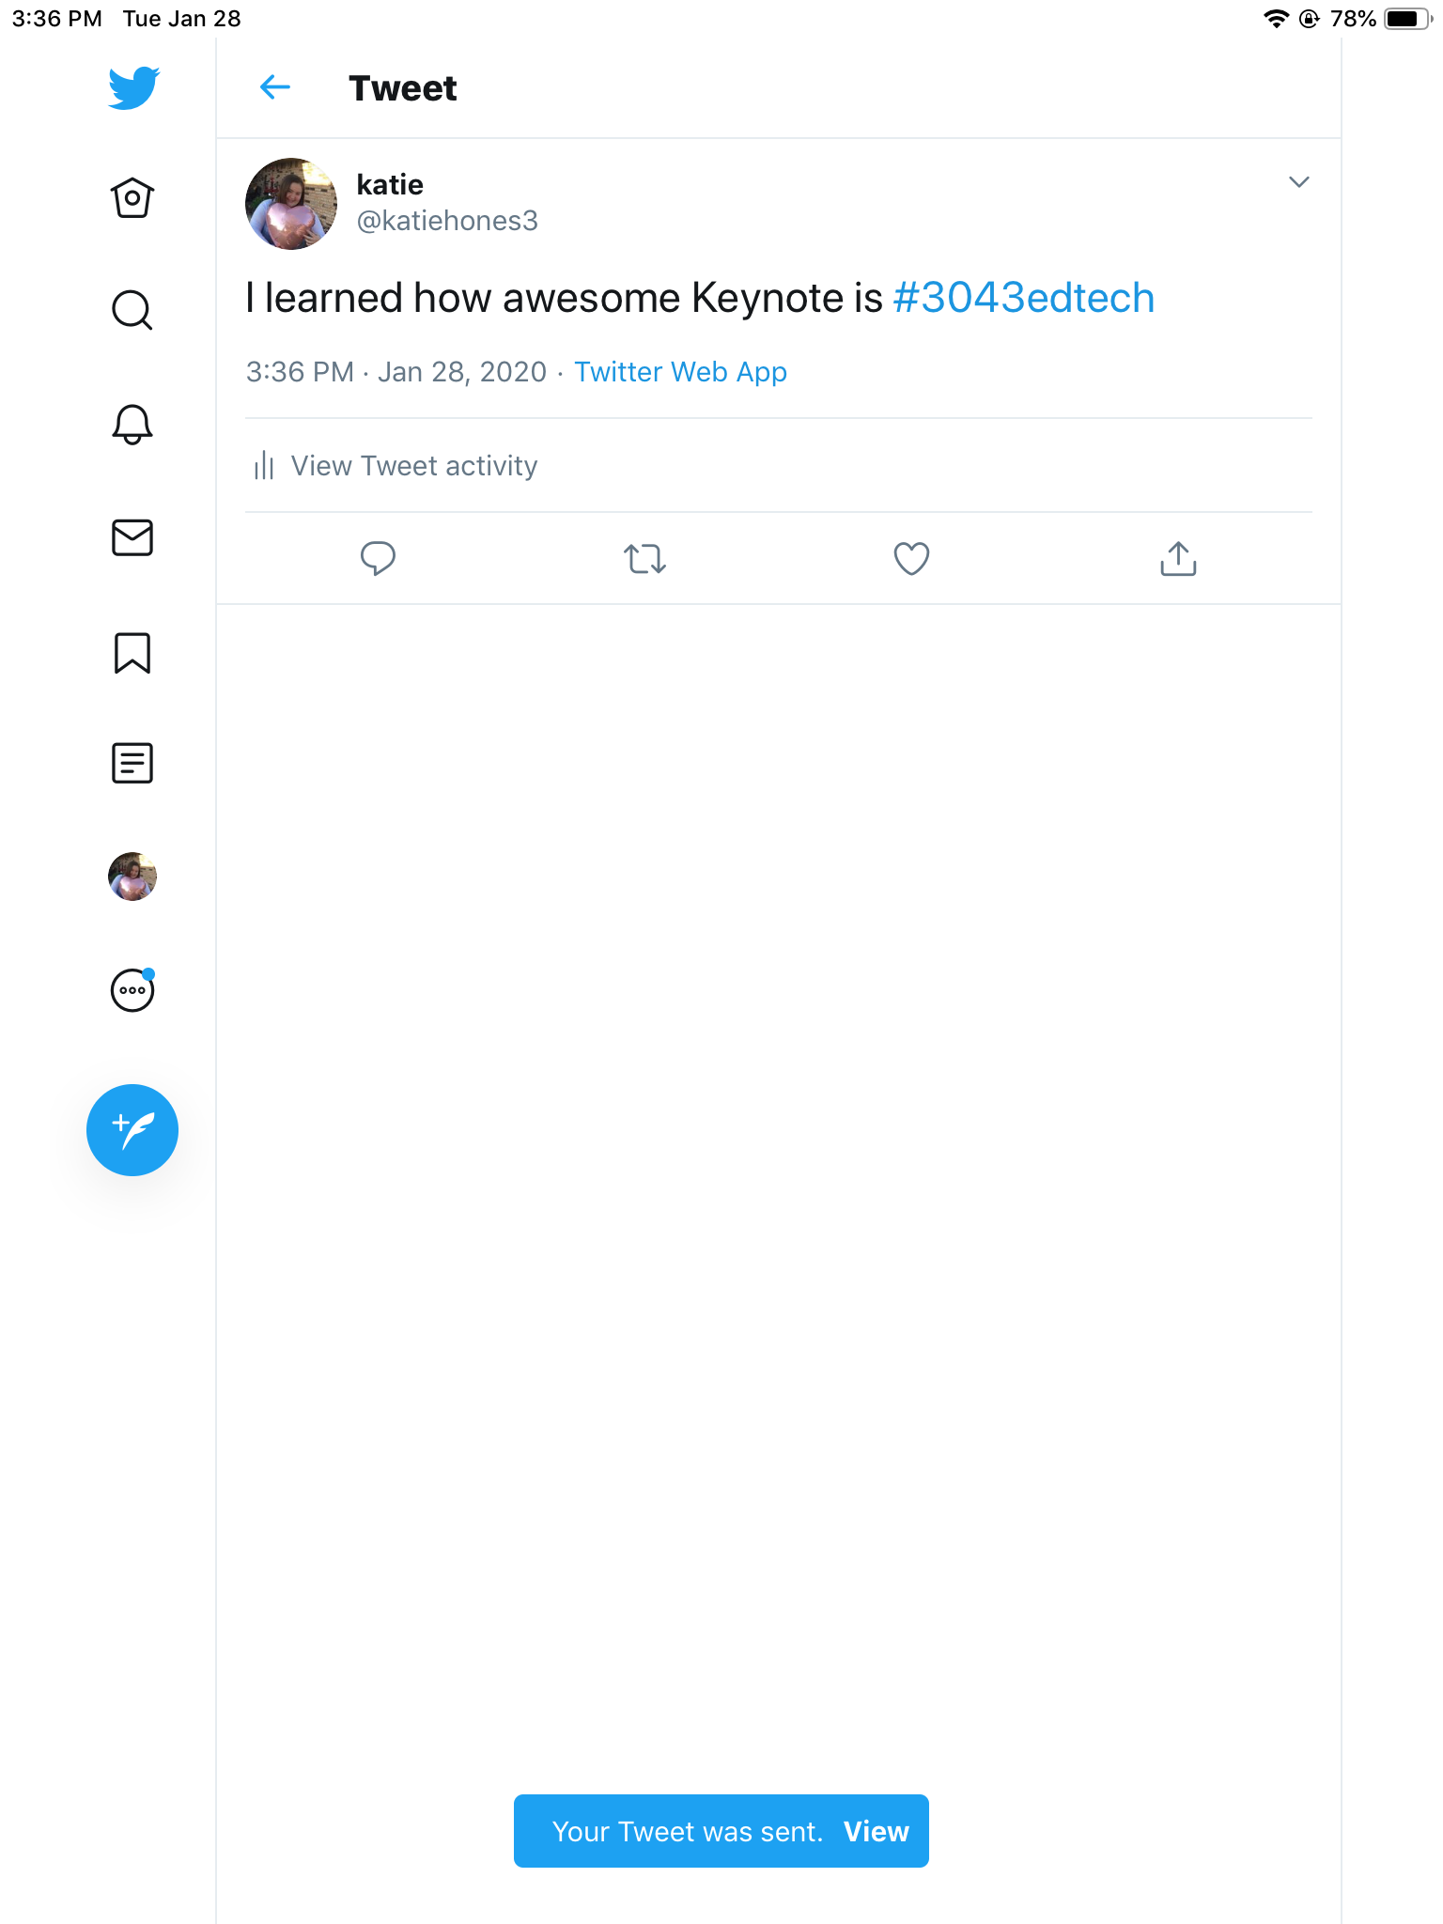Share the tweet via share icon
This screenshot has height=1924, width=1443.
[1178, 558]
